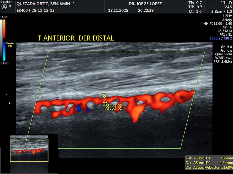Click the PRF 2.4kHz setting
Screen dimensions: 233x174
223,61
